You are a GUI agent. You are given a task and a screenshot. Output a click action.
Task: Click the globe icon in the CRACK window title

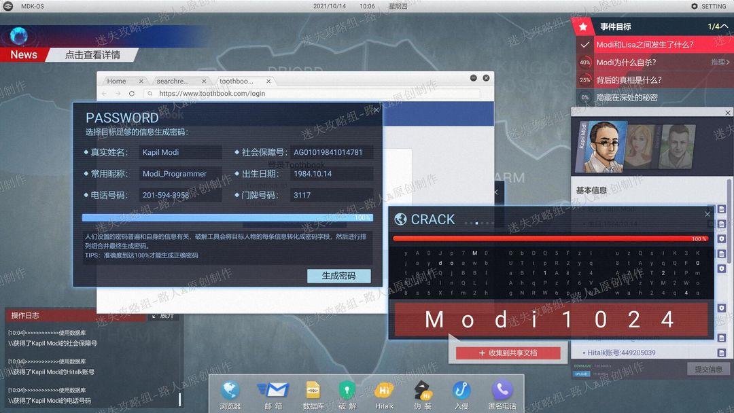(x=400, y=219)
